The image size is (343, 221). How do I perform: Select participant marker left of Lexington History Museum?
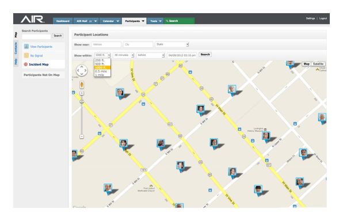click(214, 143)
